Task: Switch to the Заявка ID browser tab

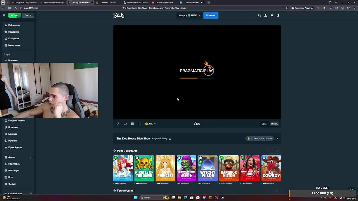Action: (x=108, y=3)
